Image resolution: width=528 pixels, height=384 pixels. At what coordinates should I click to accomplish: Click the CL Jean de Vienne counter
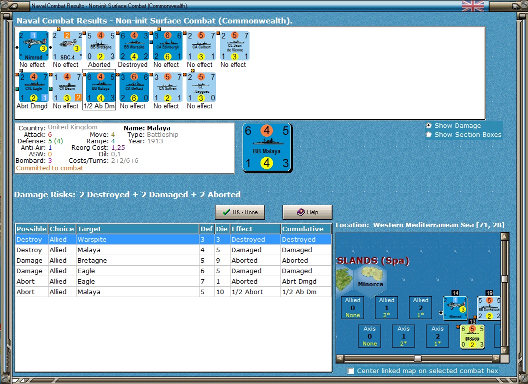234,46
